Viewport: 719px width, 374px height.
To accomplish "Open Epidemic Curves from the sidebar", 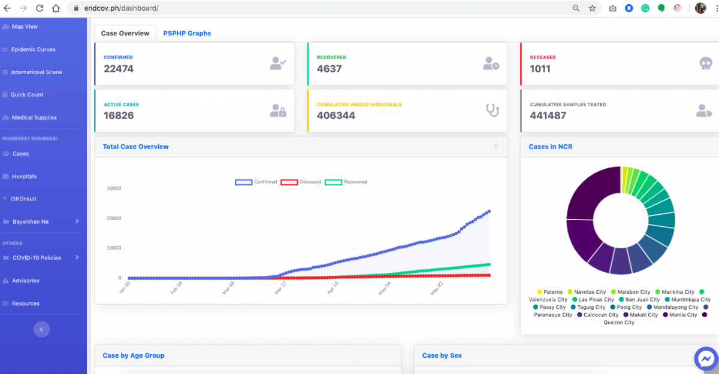I will tap(33, 50).
